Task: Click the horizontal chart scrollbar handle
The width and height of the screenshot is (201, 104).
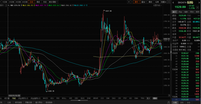Action: tap(79, 100)
